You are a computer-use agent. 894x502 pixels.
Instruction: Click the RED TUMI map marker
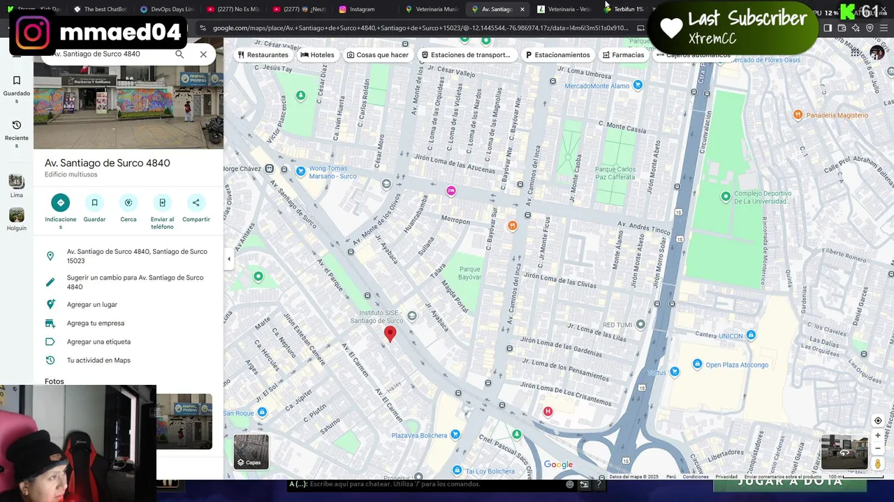[640, 324]
